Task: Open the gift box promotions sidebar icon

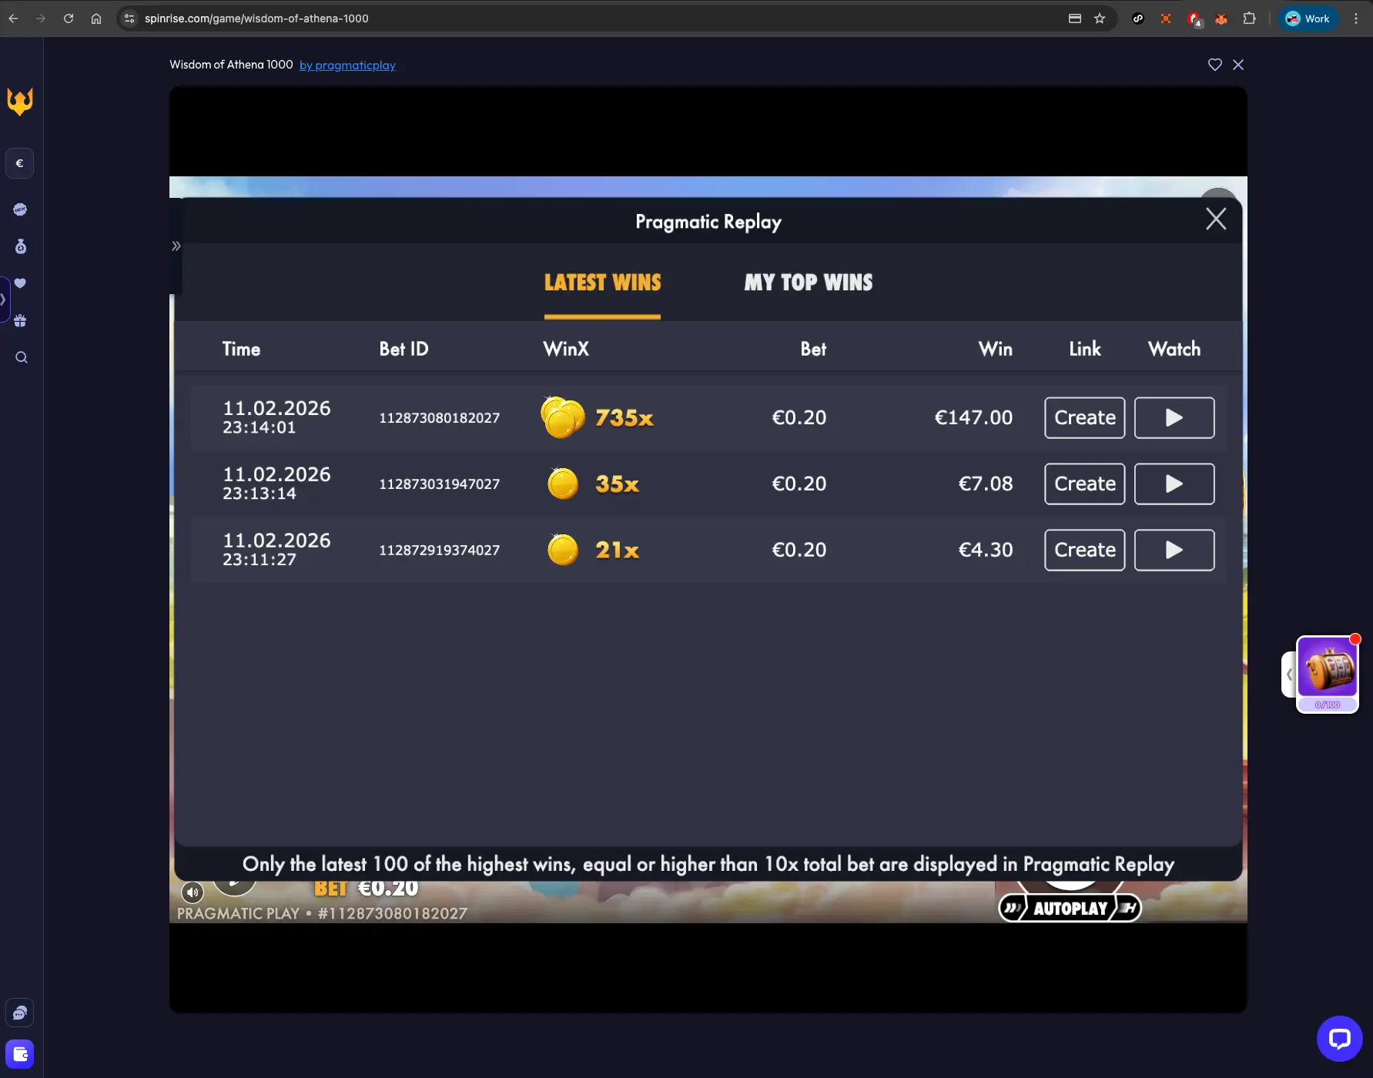Action: coord(20,320)
